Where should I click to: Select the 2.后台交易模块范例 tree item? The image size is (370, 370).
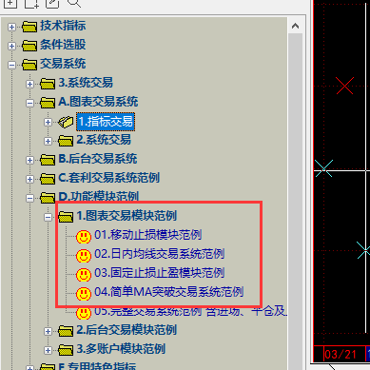pyautogui.click(x=127, y=330)
